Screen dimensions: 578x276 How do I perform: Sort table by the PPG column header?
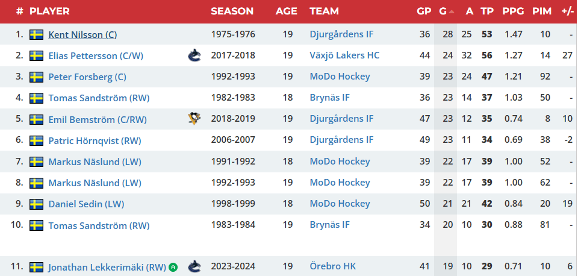click(513, 11)
